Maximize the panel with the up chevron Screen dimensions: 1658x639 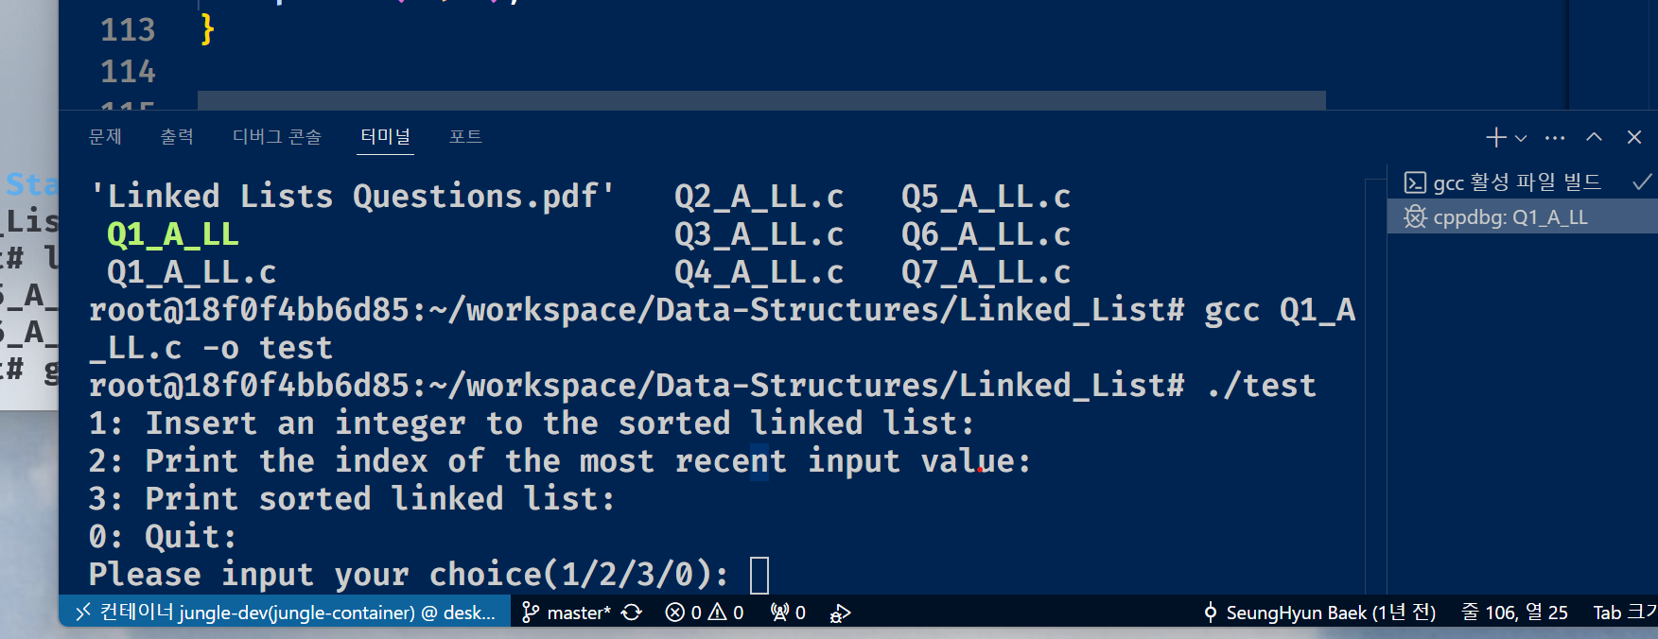pos(1595,138)
